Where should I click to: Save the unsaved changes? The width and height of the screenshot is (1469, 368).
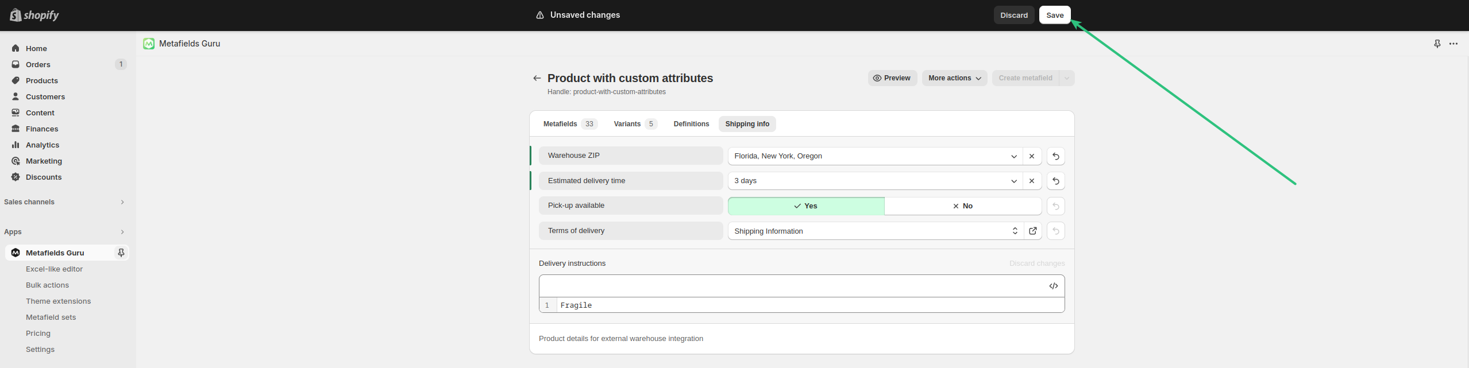(x=1055, y=15)
